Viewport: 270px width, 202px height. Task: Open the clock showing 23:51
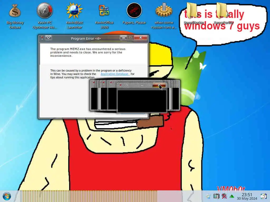point(247,196)
